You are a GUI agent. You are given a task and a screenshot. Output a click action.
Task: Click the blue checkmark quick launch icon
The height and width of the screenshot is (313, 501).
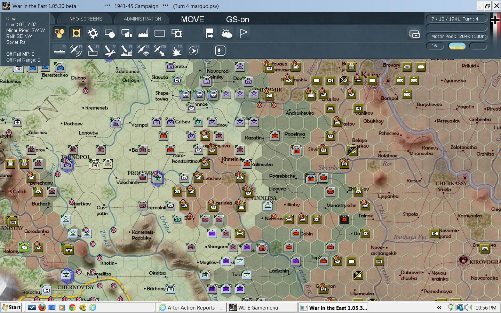32,307
